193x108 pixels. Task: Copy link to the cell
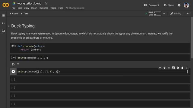click(x=169, y=68)
